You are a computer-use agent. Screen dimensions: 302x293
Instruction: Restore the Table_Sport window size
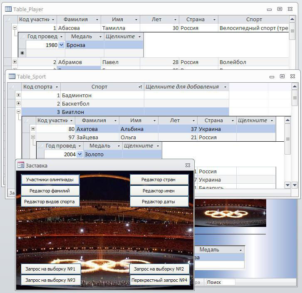click(282, 76)
